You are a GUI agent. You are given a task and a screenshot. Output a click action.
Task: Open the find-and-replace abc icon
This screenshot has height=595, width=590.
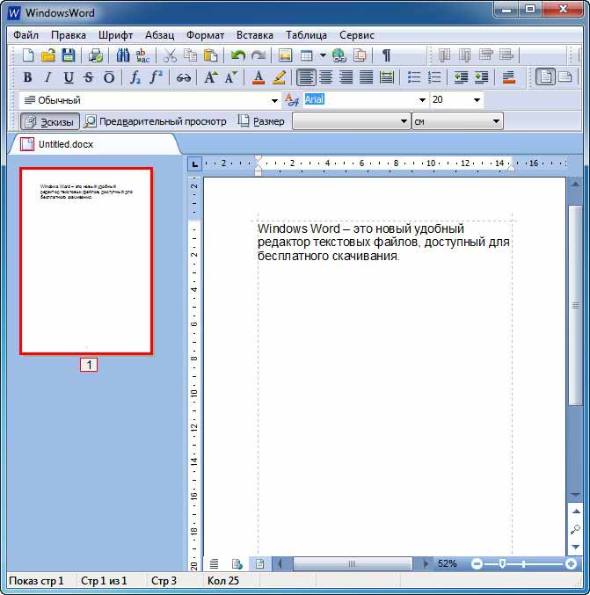142,55
